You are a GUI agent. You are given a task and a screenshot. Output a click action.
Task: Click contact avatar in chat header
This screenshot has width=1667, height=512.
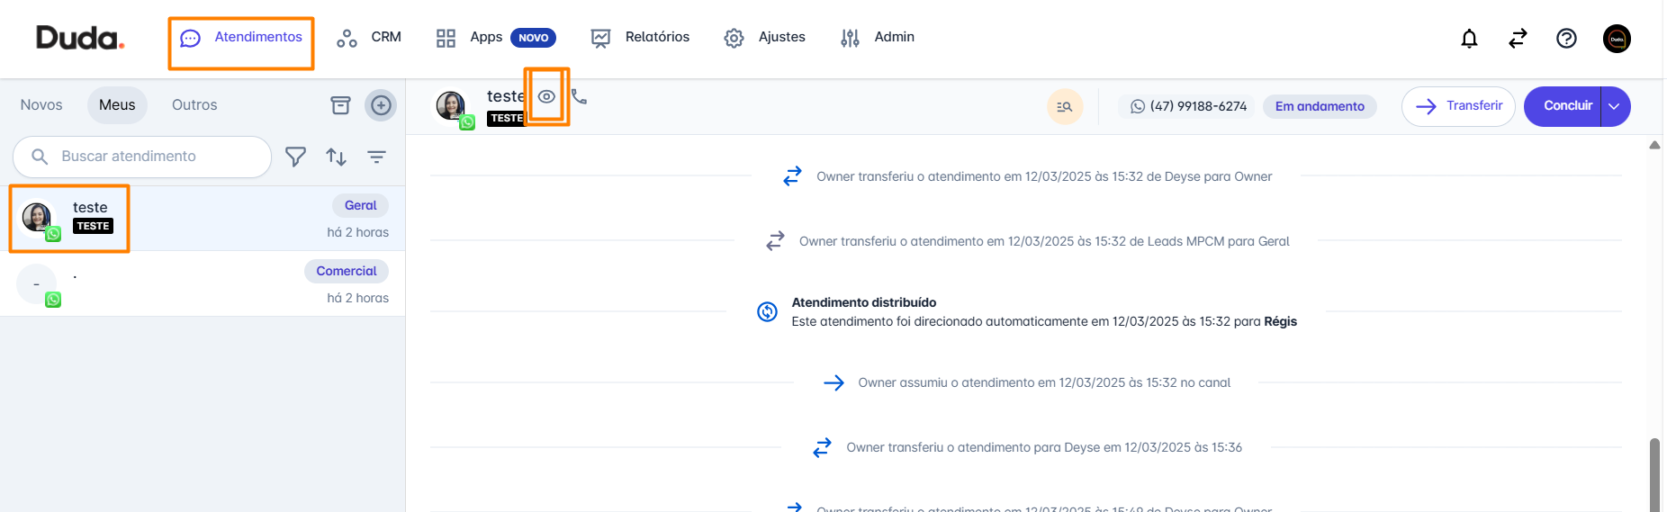point(451,106)
